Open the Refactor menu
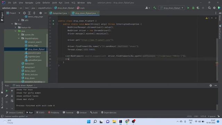The width and height of the screenshot is (222, 125). [46, 3]
